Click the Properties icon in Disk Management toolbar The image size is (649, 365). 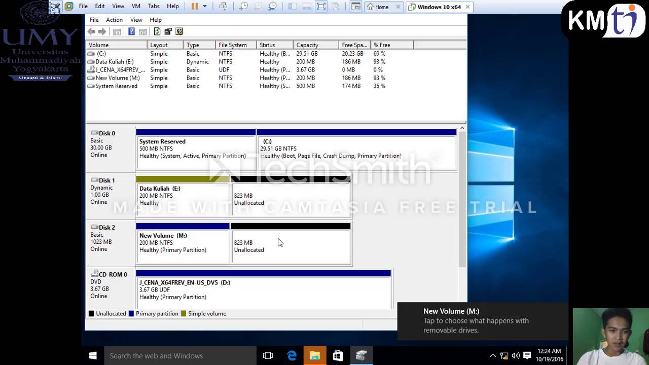click(168, 31)
